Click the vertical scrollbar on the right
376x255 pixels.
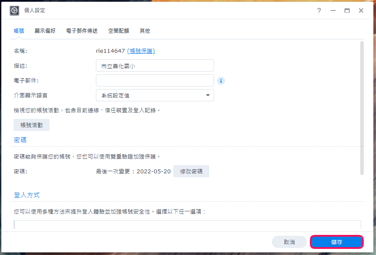point(362,108)
